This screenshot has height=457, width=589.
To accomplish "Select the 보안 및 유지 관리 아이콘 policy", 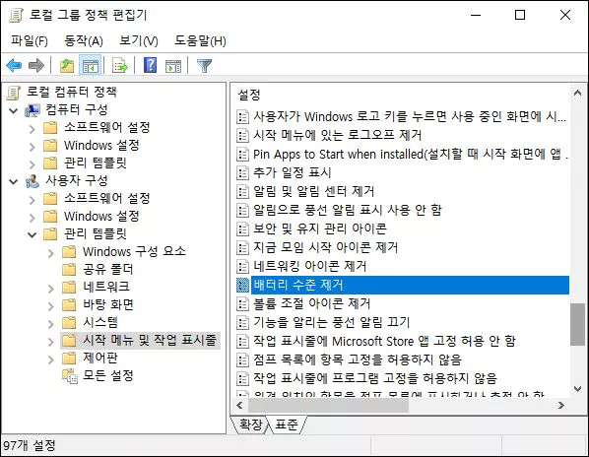I will [320, 228].
